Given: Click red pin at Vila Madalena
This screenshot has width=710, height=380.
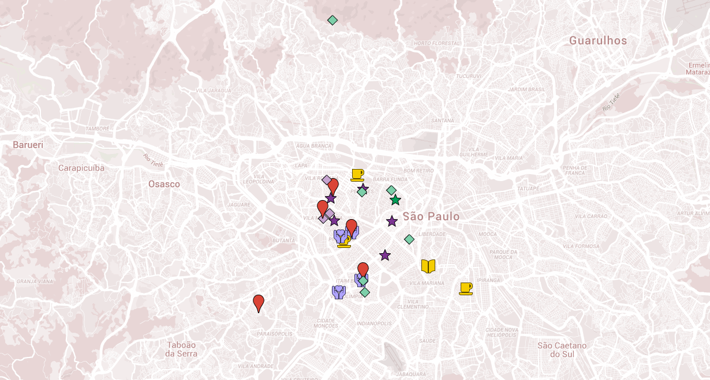Looking at the screenshot, I should coord(323,209).
